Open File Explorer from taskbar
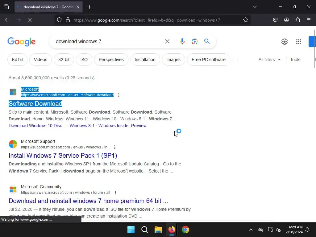The image size is (316, 237). click(158, 230)
